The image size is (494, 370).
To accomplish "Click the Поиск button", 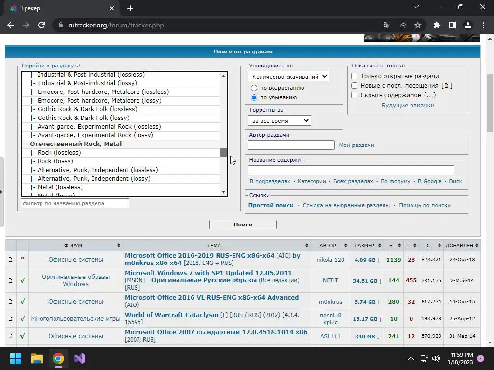I will click(x=243, y=225).
